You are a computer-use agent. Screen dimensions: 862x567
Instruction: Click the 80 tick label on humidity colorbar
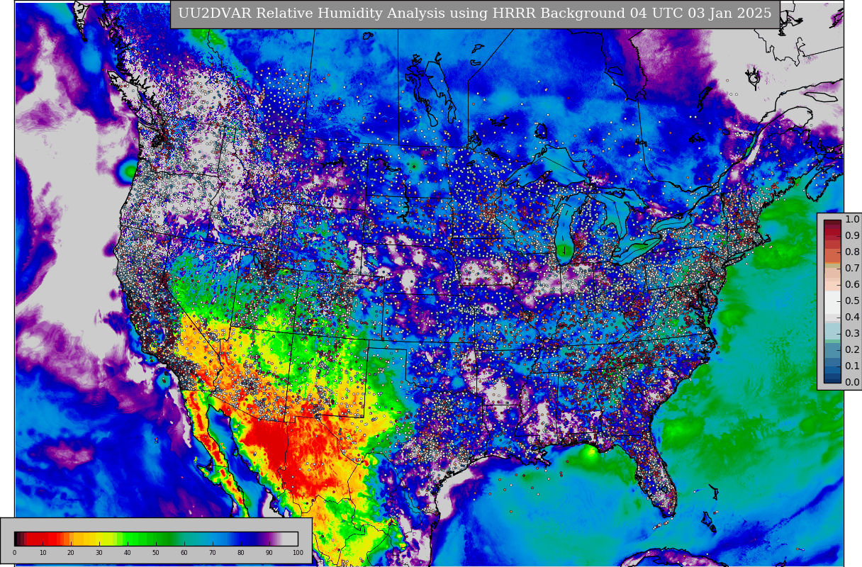(x=241, y=553)
